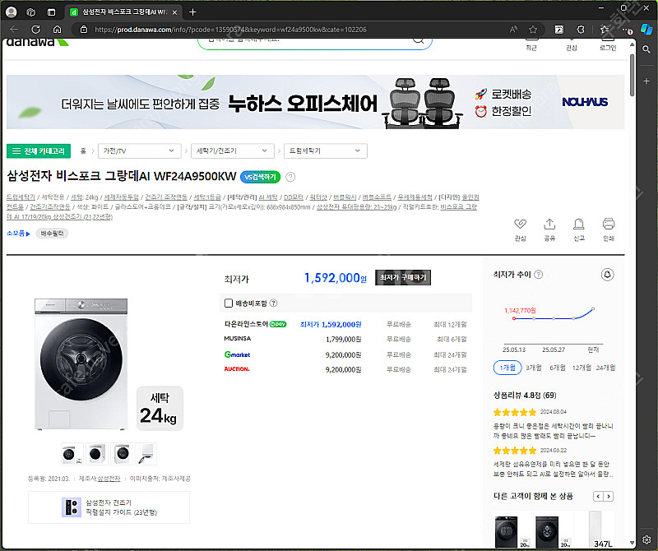Open sidebar settings gear icon
The height and width of the screenshot is (551, 658).
(646, 539)
